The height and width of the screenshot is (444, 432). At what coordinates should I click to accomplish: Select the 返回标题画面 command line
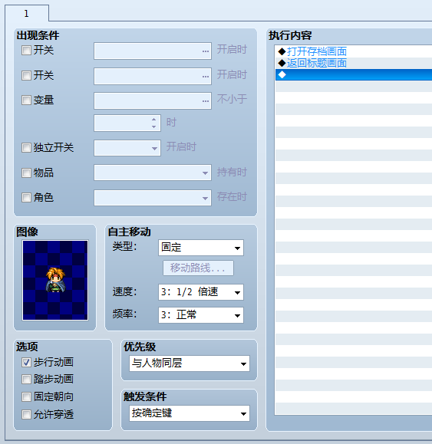(x=354, y=63)
